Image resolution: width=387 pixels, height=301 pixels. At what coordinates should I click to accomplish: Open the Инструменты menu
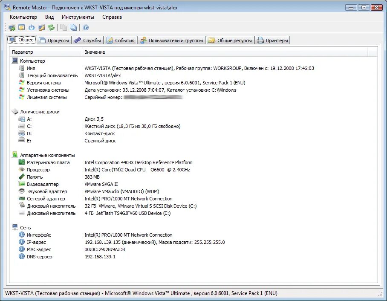point(78,17)
